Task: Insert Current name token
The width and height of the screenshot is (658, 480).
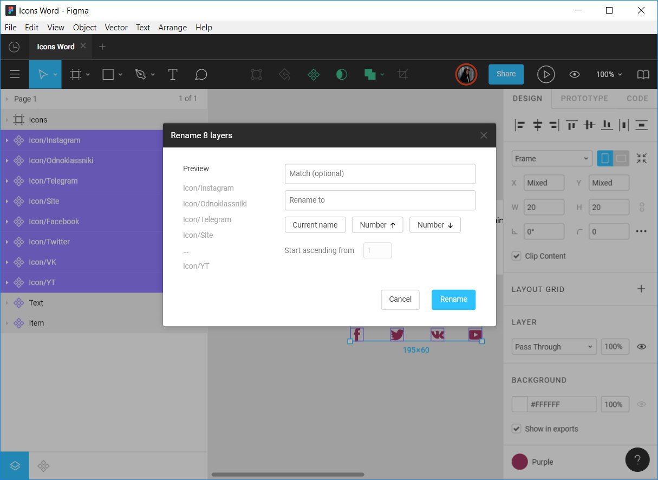Action: (x=315, y=225)
